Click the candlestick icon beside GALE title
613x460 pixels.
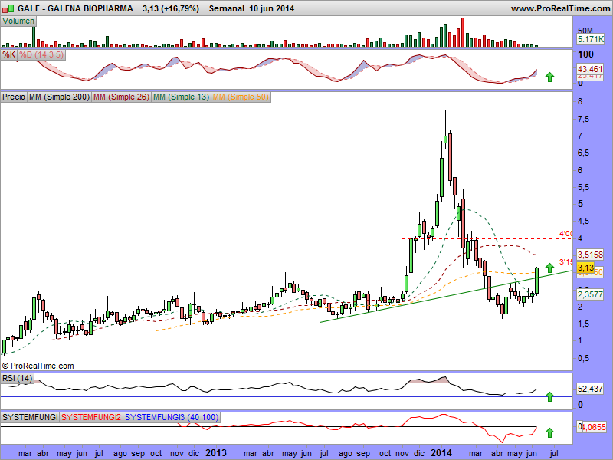(x=9, y=8)
